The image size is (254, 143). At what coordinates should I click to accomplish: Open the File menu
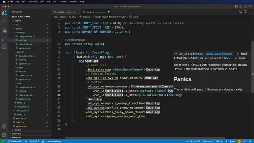click(17, 2)
